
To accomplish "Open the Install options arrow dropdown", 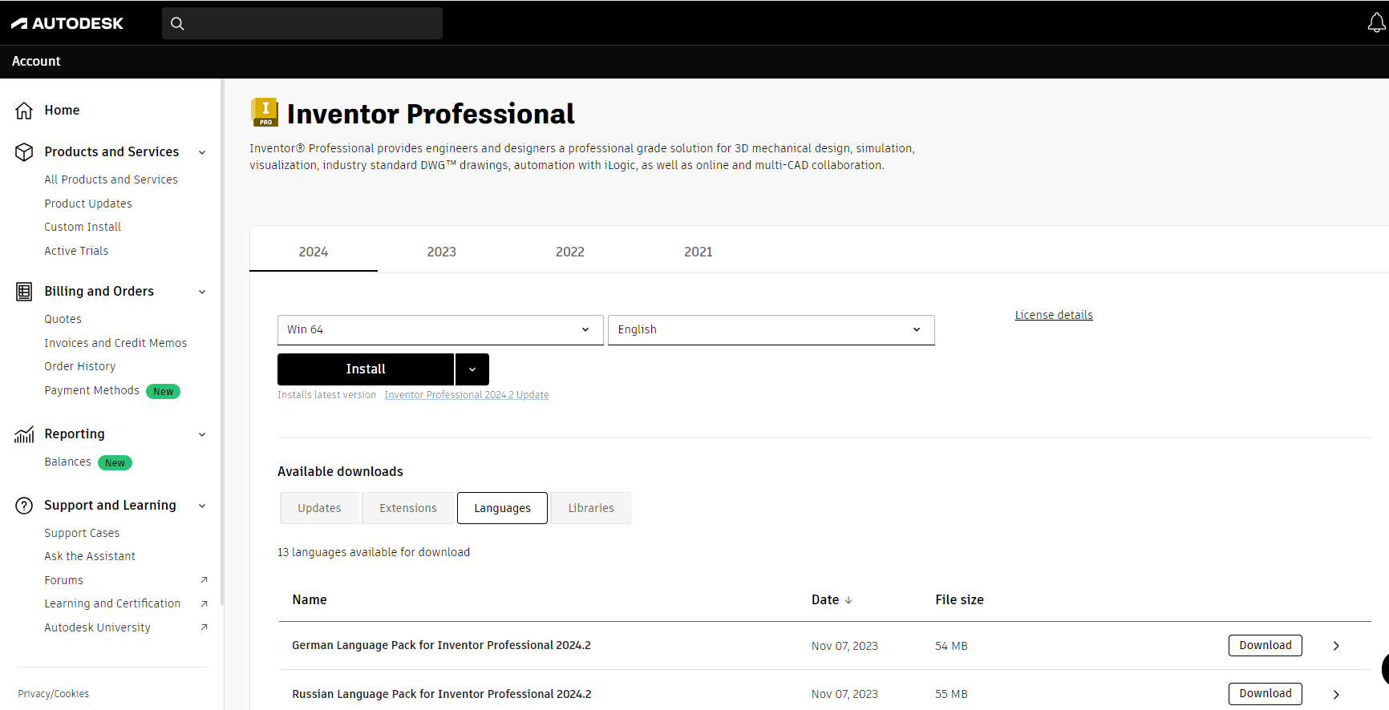I will pyautogui.click(x=472, y=369).
